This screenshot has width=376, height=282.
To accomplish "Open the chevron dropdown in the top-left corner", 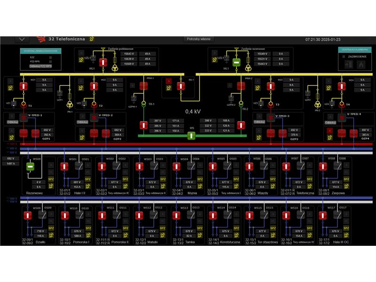I will (x=22, y=39).
